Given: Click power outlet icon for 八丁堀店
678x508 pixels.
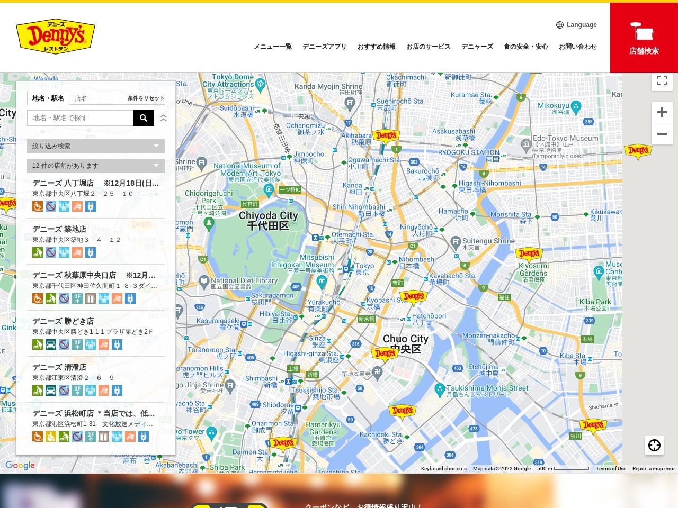Looking at the screenshot, I should pos(91,206).
